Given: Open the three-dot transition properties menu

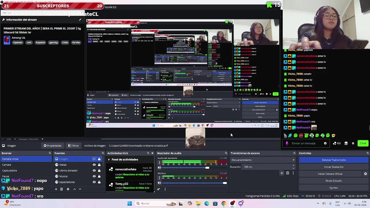Looking at the screenshot, I should pyautogui.click(x=293, y=173).
